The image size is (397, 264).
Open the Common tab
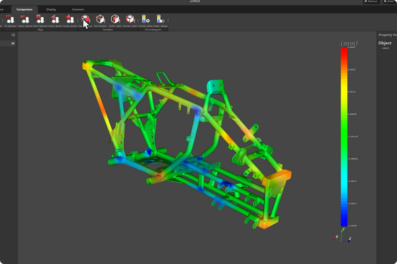[77, 9]
